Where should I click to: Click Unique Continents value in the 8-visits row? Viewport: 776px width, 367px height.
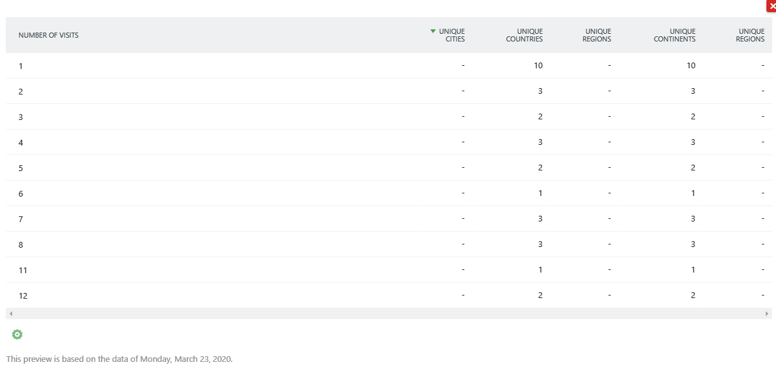pyautogui.click(x=693, y=244)
